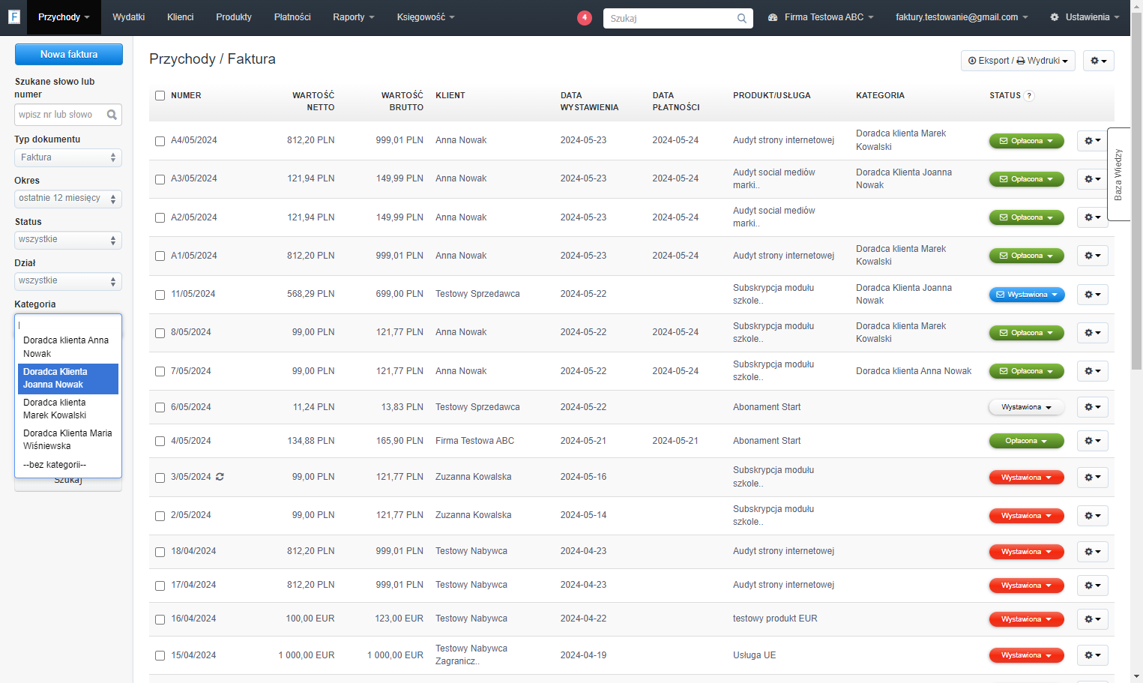Check the box for invoice A2/05/2024

160,218
